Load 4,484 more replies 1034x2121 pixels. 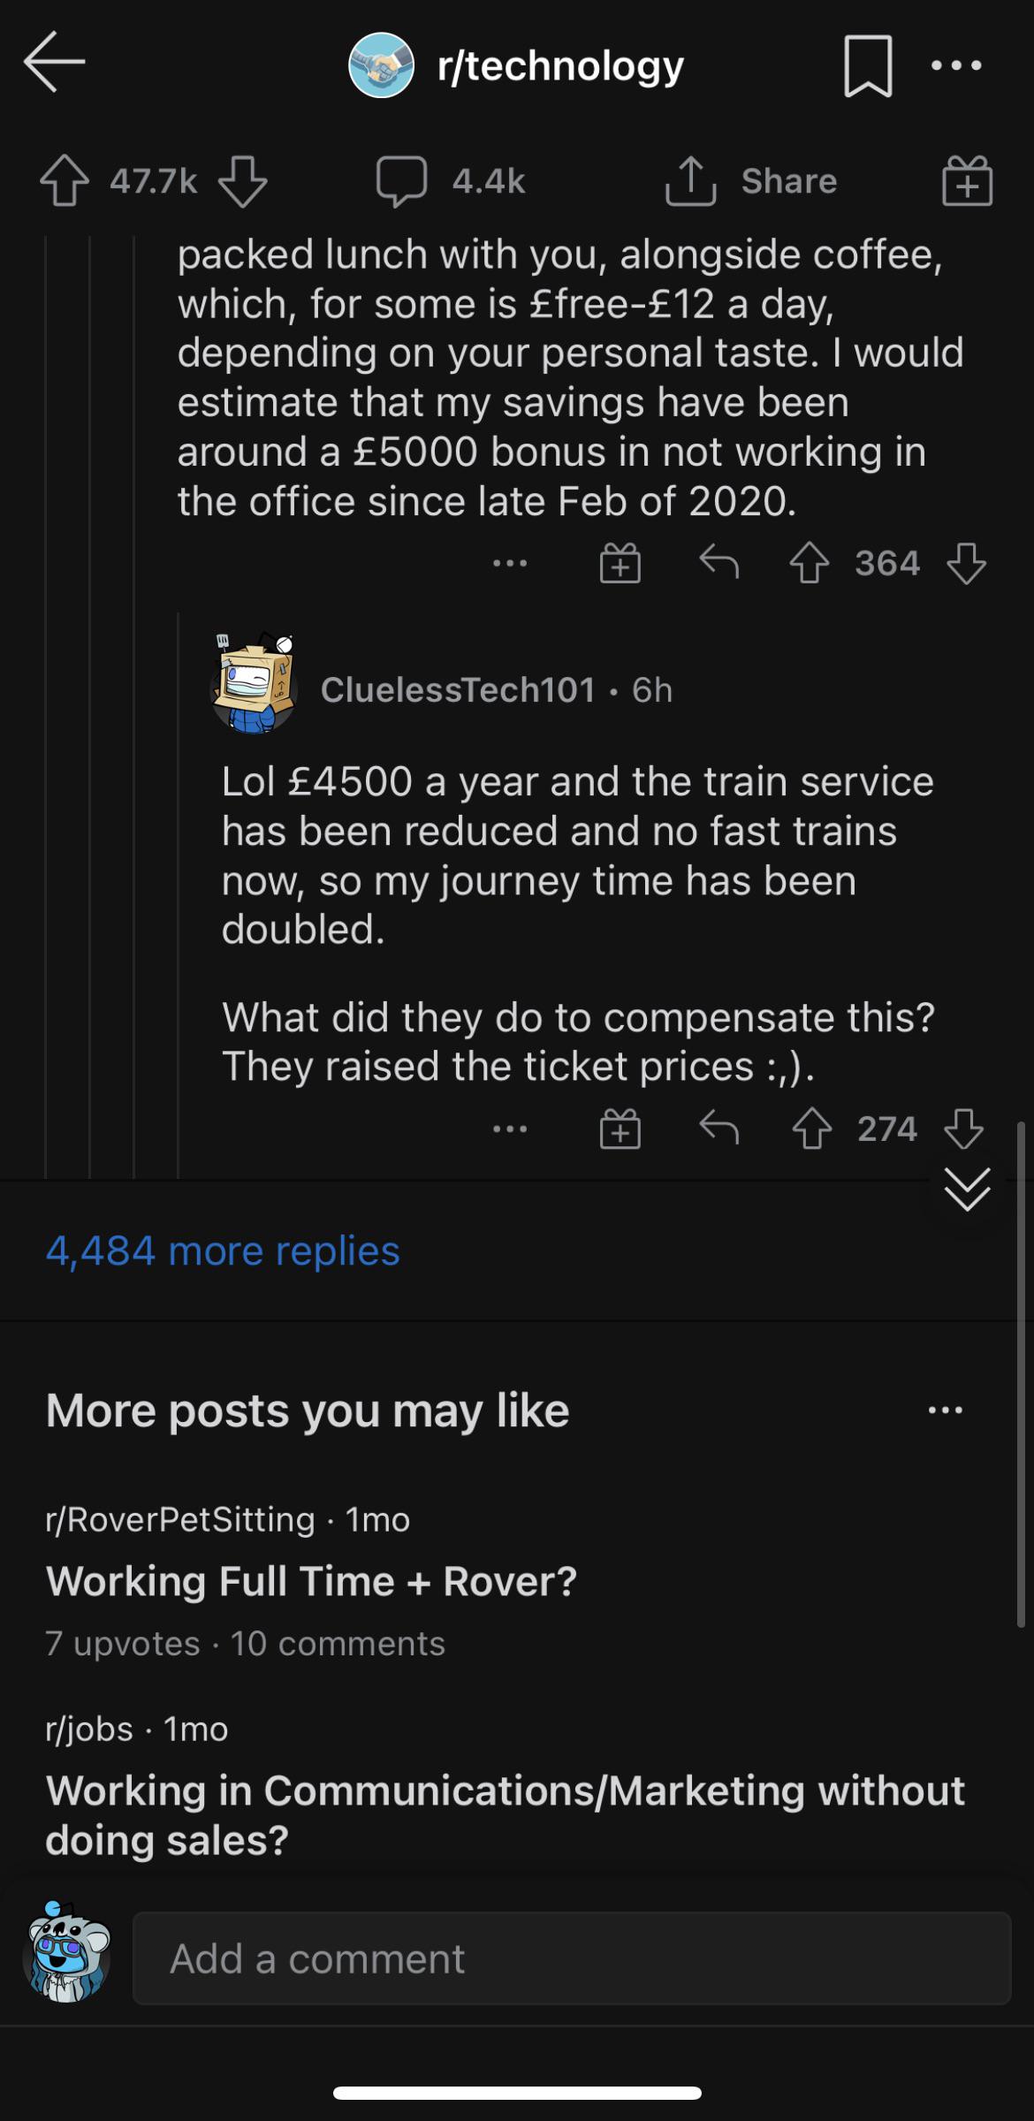222,1249
